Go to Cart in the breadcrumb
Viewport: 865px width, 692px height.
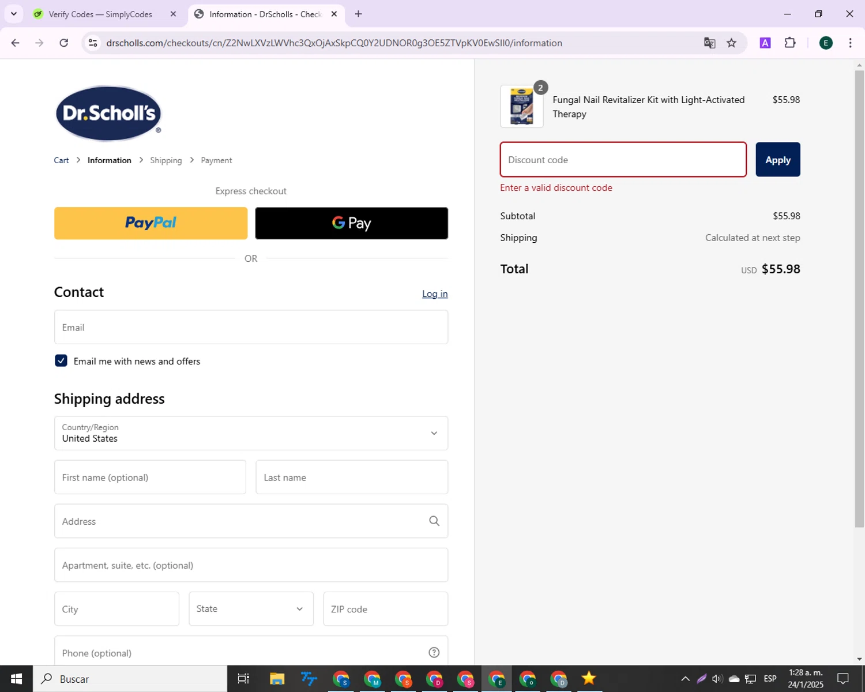click(61, 160)
